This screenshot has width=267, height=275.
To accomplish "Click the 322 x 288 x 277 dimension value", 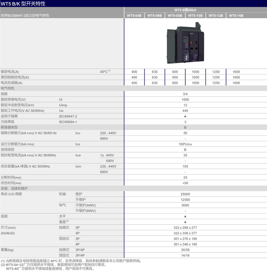I will tap(185, 228).
